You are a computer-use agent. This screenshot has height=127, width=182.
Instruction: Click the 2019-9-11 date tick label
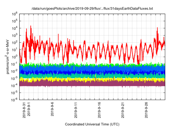coord(76,110)
